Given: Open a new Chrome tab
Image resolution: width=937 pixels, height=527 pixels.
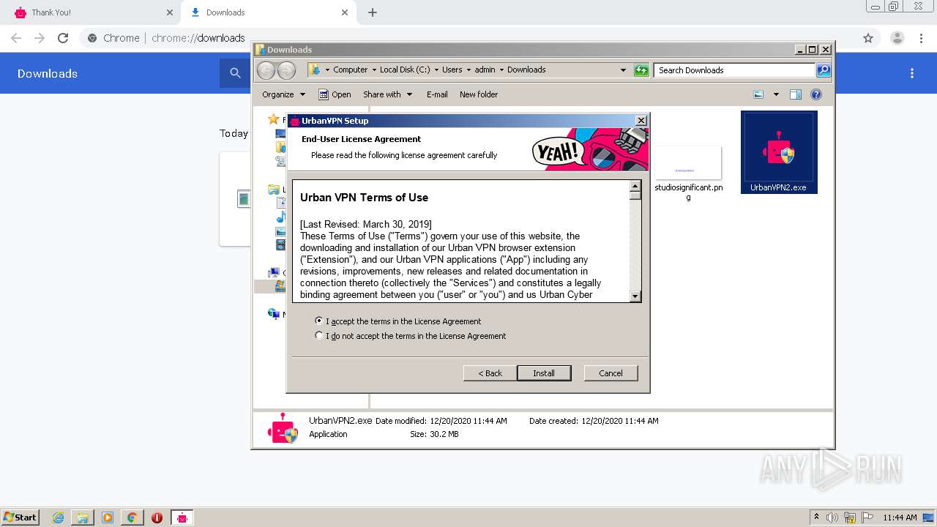Looking at the screenshot, I should click(x=373, y=12).
